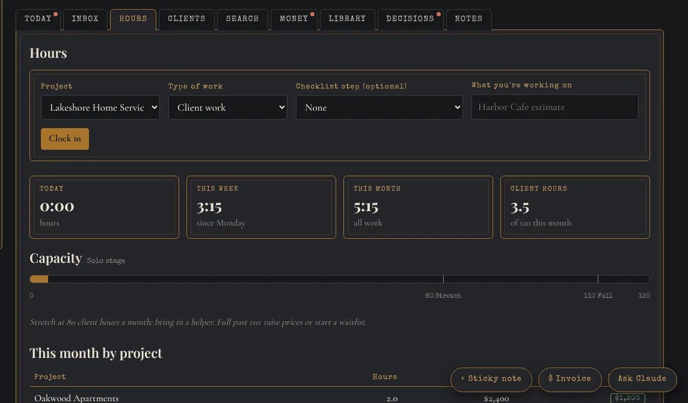688x403 pixels.
Task: Click the Today 0:00 hours card
Action: pos(104,207)
